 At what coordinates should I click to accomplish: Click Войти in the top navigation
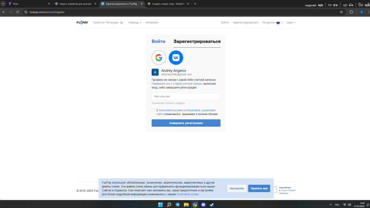[x=225, y=22]
